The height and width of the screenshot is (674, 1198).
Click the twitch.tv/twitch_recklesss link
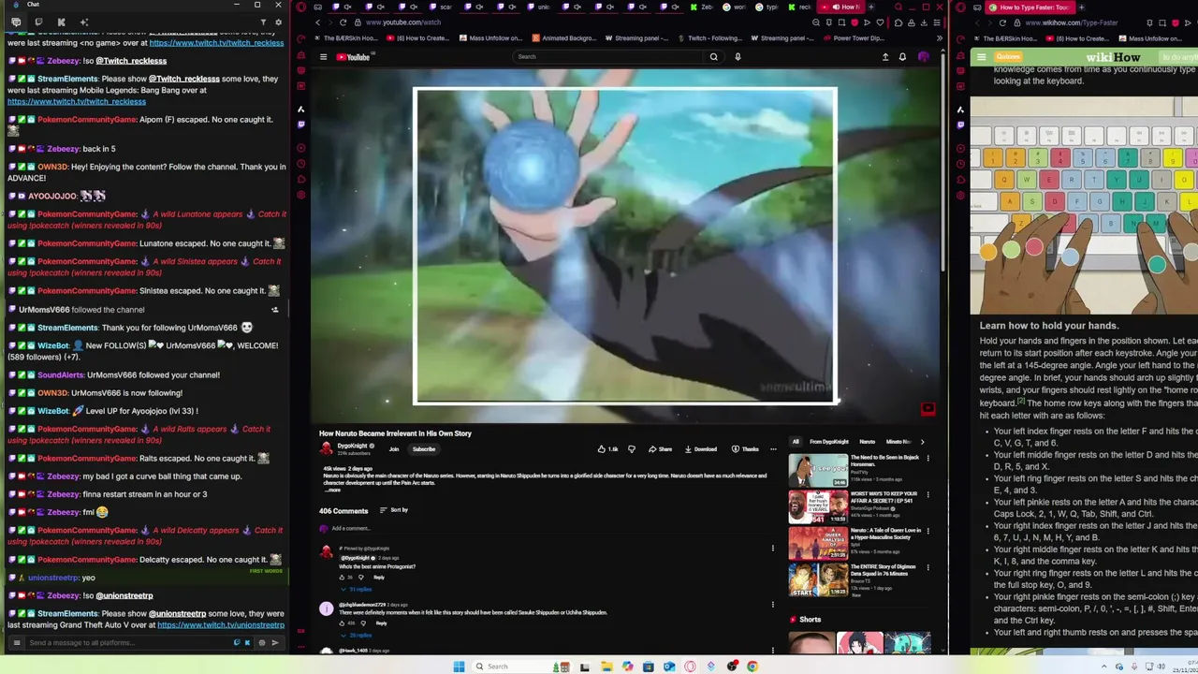click(77, 102)
